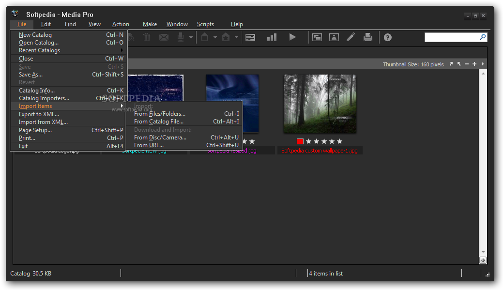Open the triangle menu right of thumbnail plus

coord(483,64)
